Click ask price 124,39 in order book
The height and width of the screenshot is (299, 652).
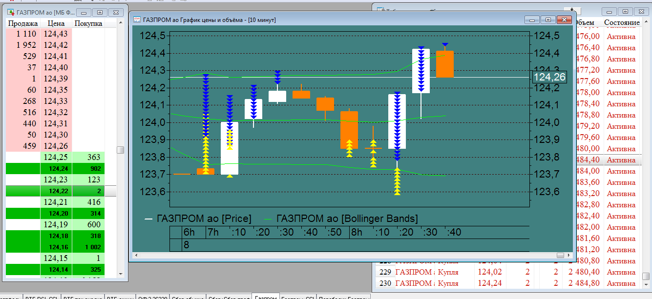point(56,79)
